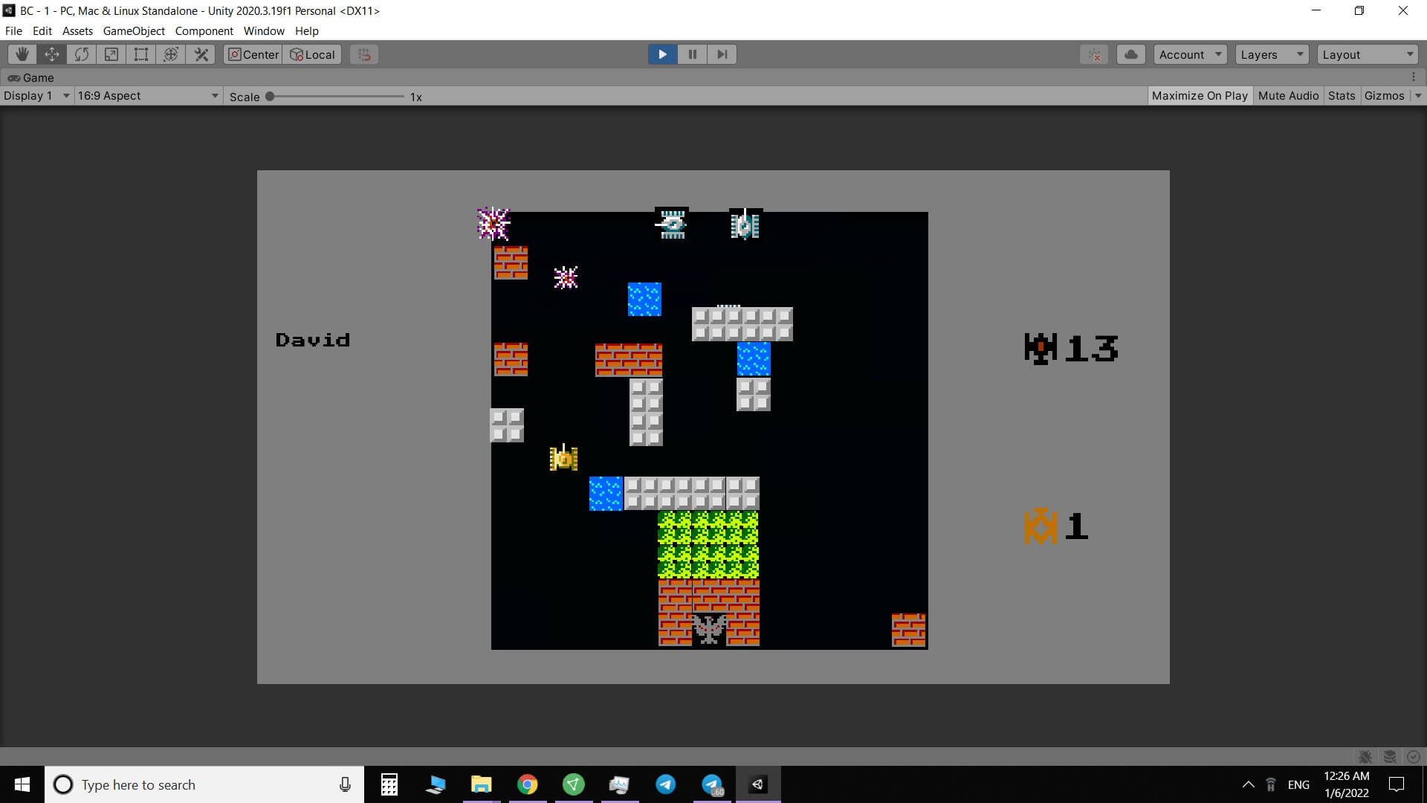The image size is (1427, 803).
Task: Toggle grid snapping icon
Action: [364, 54]
